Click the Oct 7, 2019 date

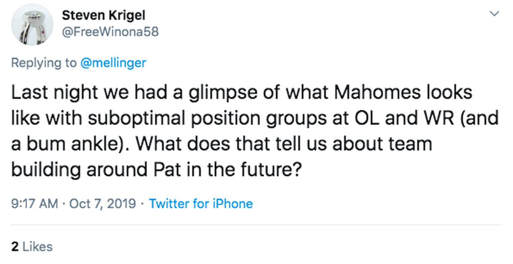coord(103,203)
